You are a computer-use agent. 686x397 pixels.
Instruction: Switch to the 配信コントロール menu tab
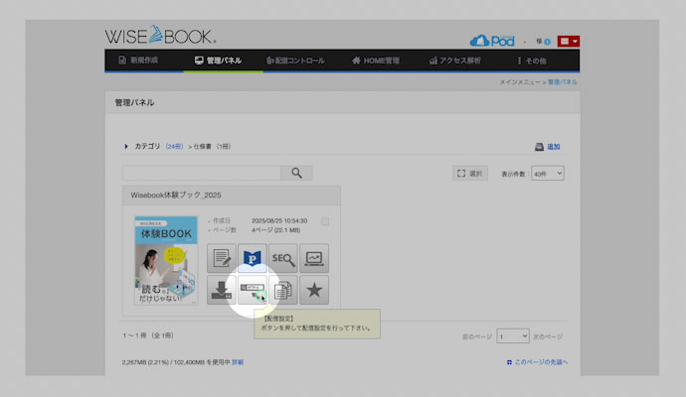point(293,61)
